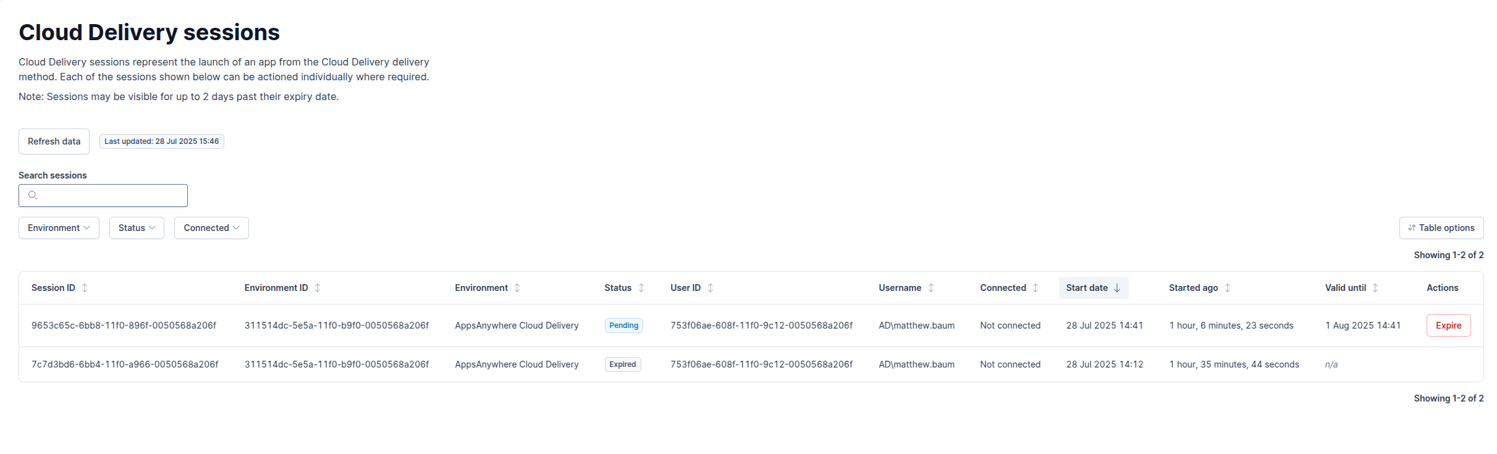
Task: Sort by Valid until column arrows
Action: point(1375,288)
